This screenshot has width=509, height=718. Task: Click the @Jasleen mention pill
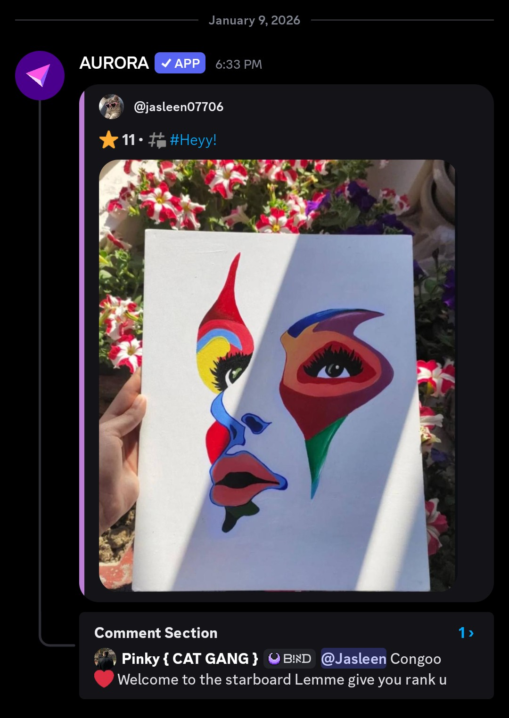tap(353, 658)
